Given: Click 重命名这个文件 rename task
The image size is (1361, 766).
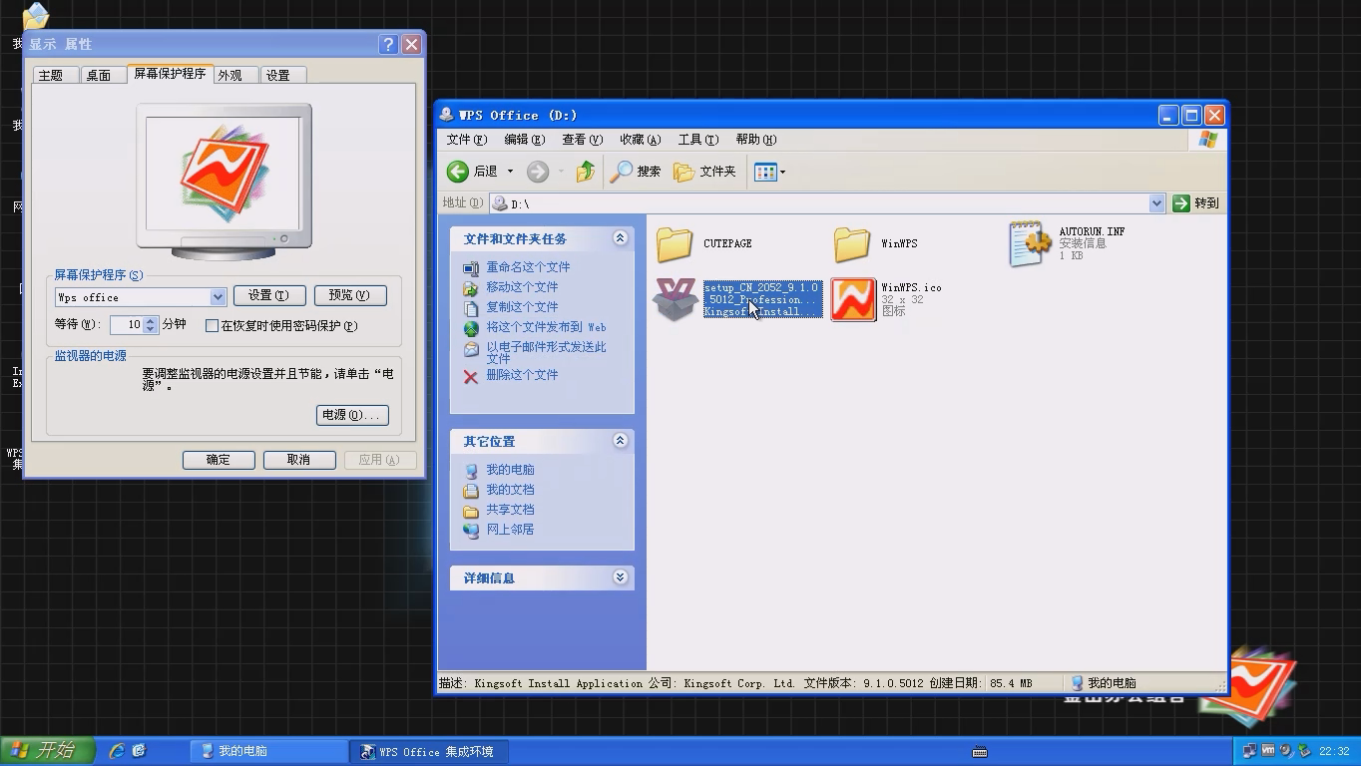Looking at the screenshot, I should 528,267.
